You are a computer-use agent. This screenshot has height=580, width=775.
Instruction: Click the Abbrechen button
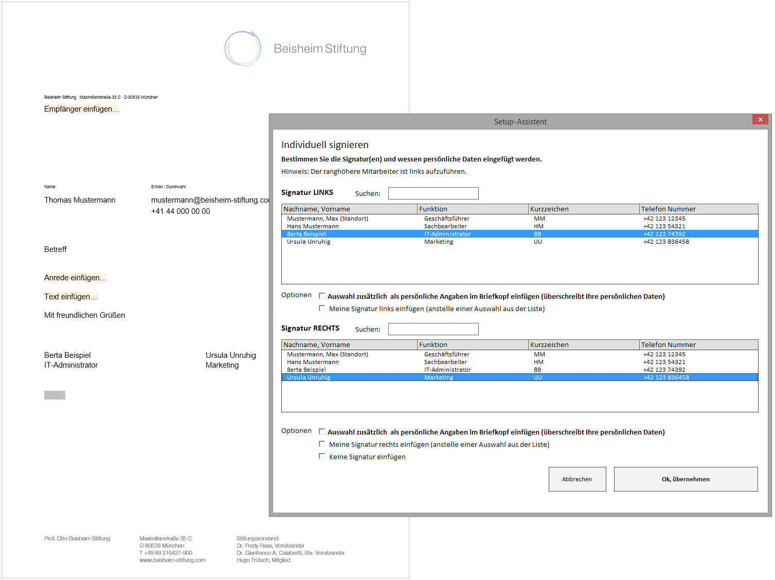pyautogui.click(x=577, y=479)
